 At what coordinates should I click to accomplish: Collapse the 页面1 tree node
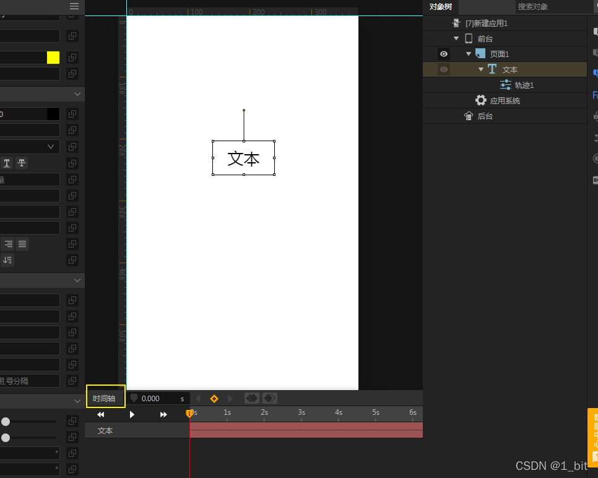pos(469,54)
